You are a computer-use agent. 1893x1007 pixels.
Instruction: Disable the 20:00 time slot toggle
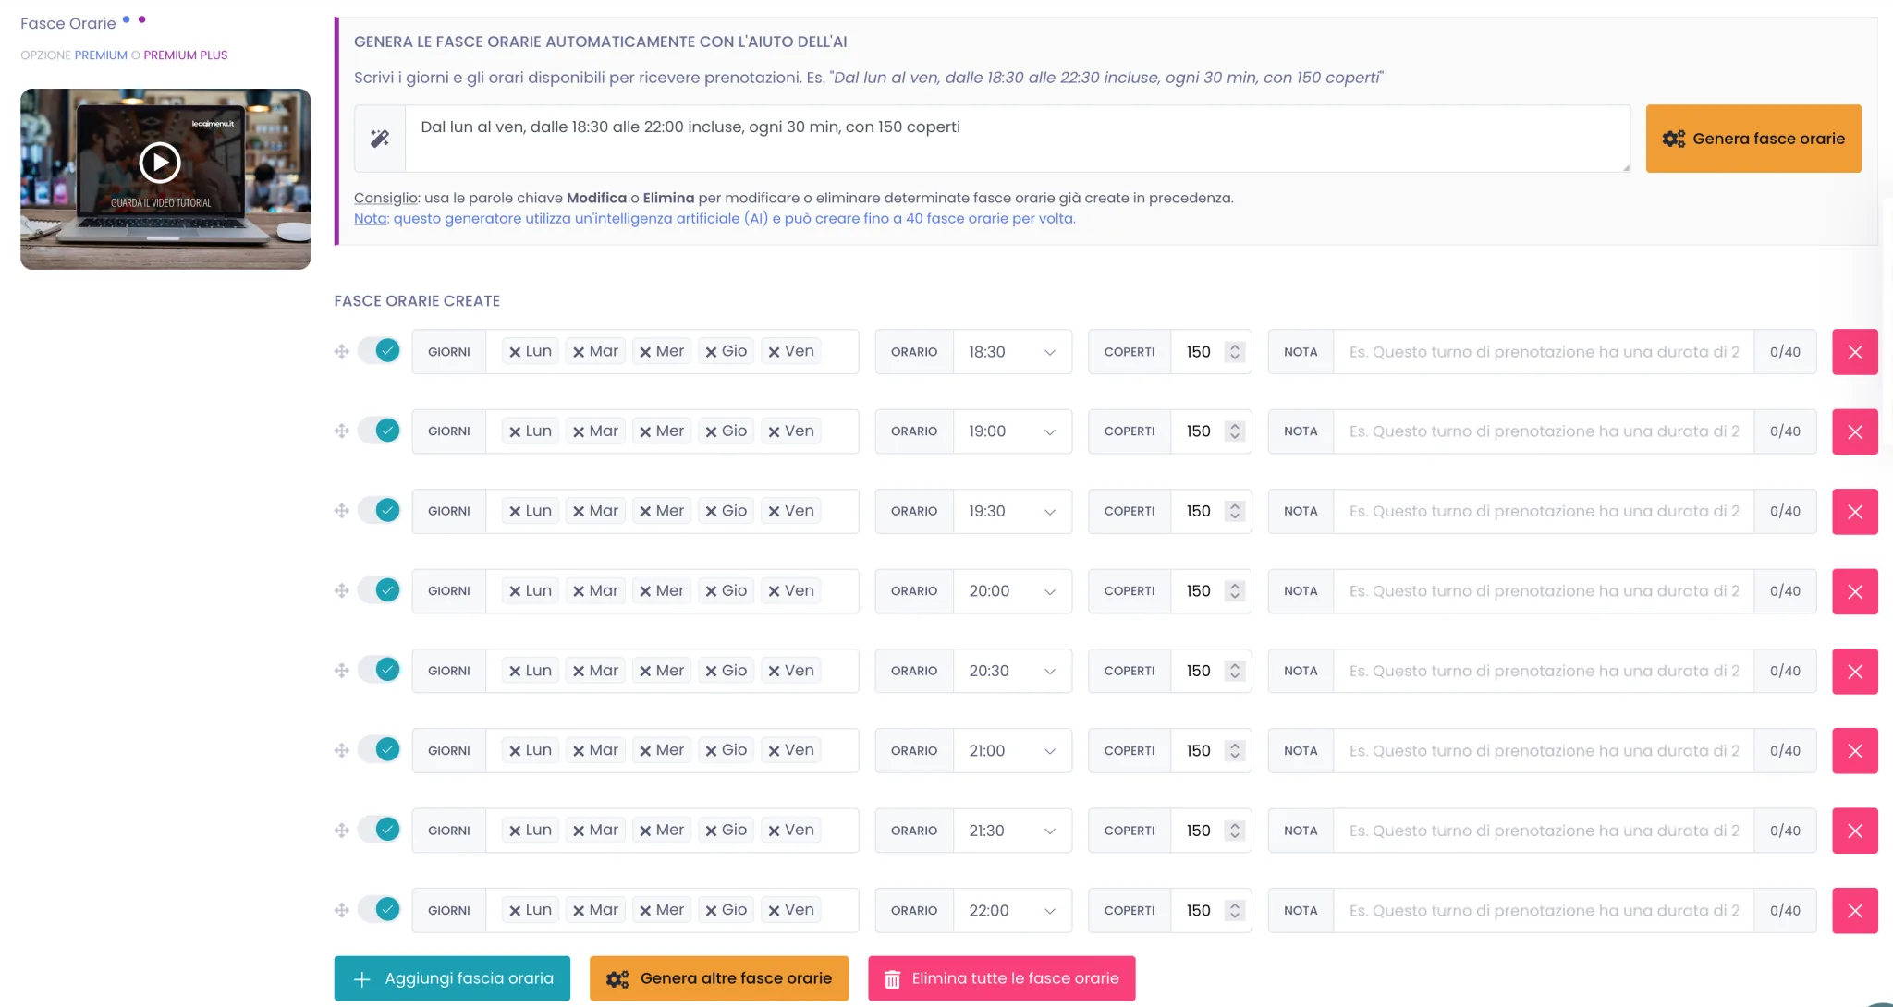[379, 590]
